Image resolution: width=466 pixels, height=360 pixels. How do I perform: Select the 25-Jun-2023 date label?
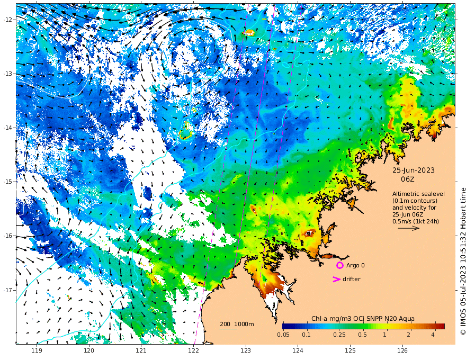coord(414,170)
